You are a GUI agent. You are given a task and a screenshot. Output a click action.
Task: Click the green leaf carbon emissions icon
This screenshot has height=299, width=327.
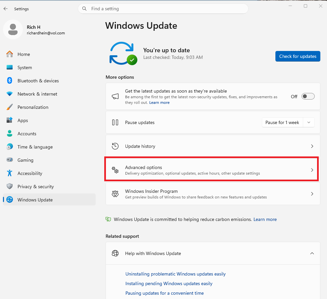(x=108, y=219)
